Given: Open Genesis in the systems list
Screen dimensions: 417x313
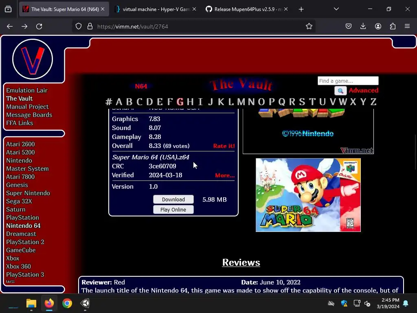Looking at the screenshot, I should pos(17,185).
